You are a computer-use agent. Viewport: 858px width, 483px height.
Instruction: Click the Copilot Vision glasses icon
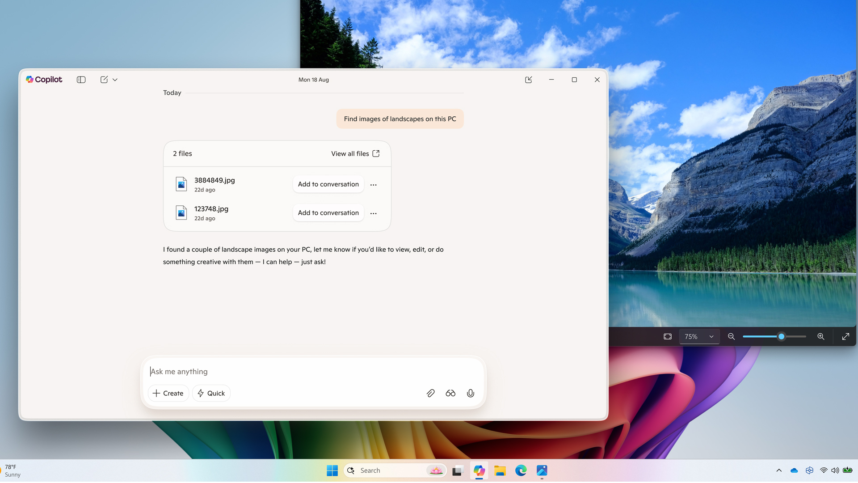450,393
